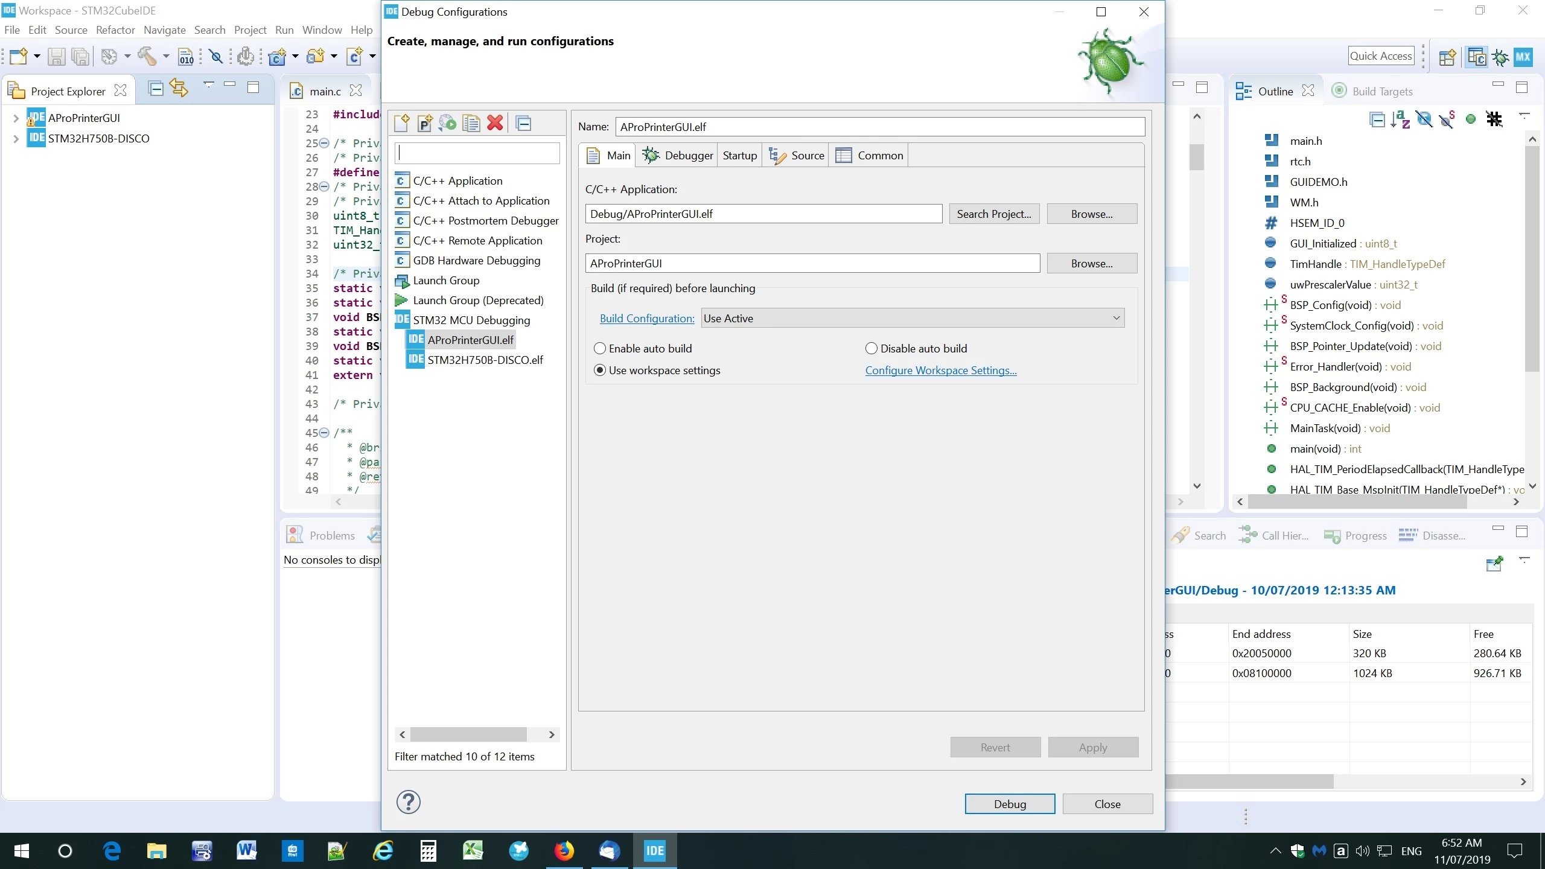Click Open Perspective icon near Quick Access
The height and width of the screenshot is (869, 1545).
coord(1447,57)
